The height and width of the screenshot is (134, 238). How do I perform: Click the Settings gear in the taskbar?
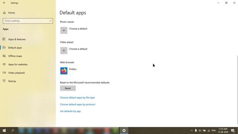coord(124,131)
